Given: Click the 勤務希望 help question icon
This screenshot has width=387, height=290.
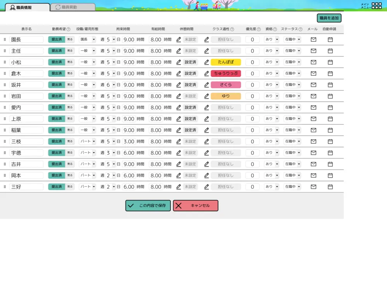Looking at the screenshot, I should tap(68, 29).
